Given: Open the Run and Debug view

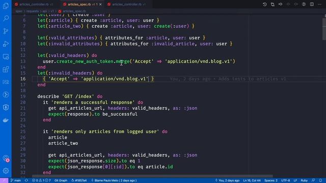Looking at the screenshot, I should point(6,44).
